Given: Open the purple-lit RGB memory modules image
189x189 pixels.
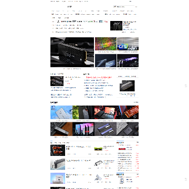Looking at the screenshot, I should (128, 60).
